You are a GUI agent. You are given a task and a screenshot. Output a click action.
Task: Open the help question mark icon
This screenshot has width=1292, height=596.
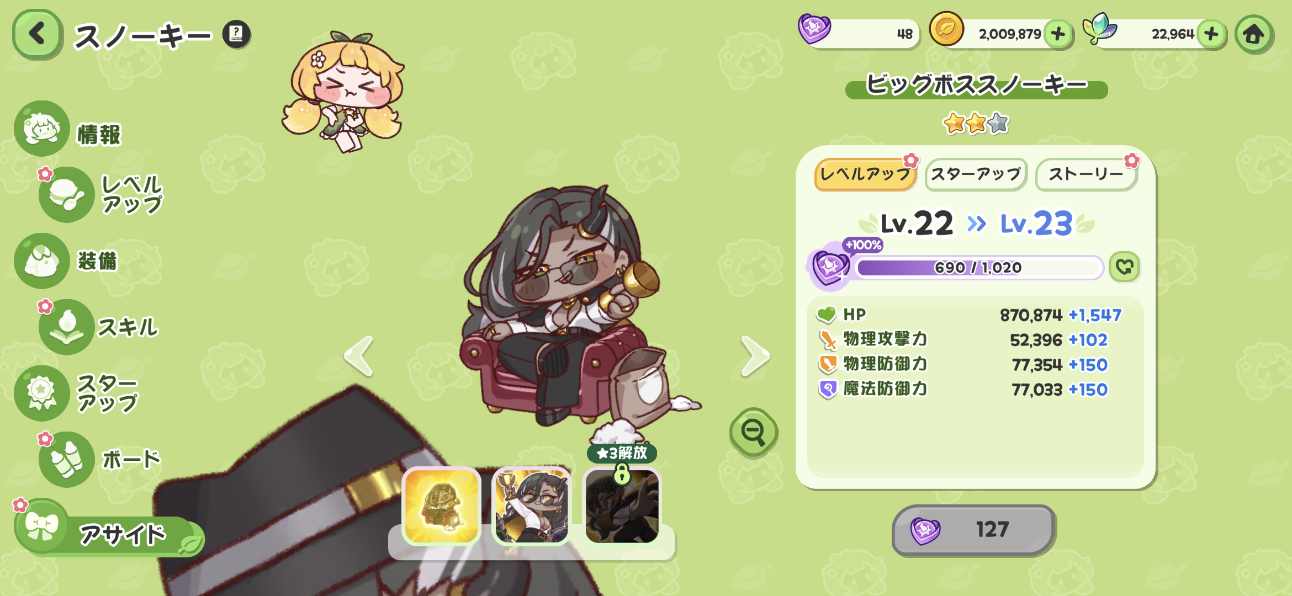click(236, 34)
